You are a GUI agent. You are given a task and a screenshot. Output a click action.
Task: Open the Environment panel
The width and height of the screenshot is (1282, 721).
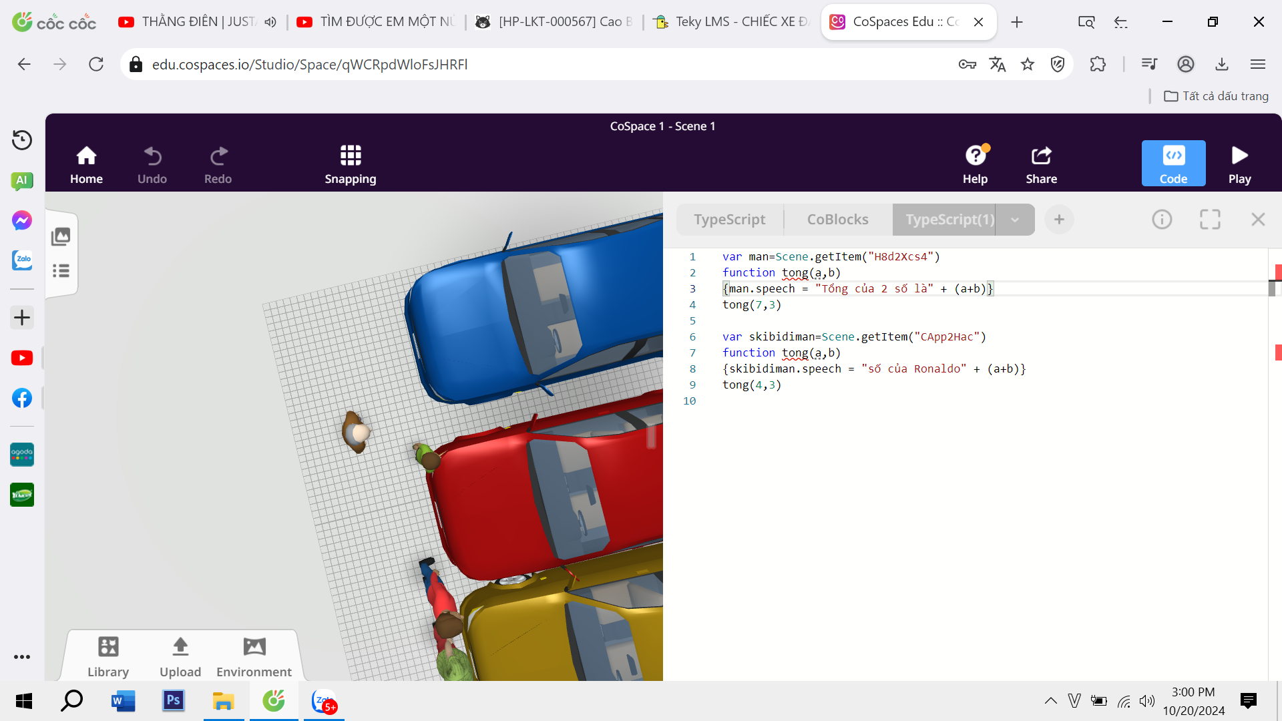tap(254, 657)
